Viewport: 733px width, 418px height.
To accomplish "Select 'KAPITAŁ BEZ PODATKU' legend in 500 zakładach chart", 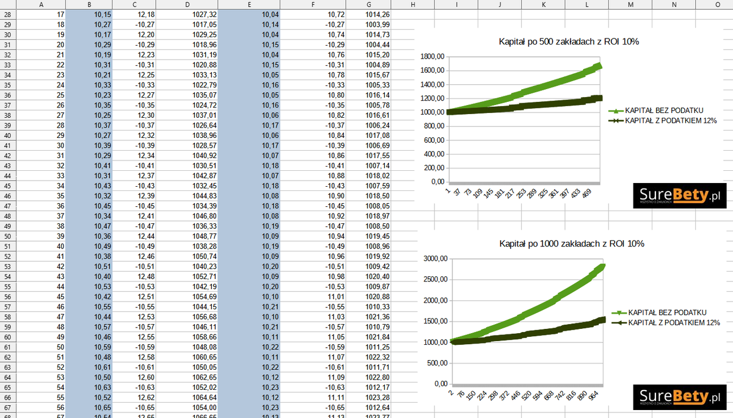I will tap(657, 110).
